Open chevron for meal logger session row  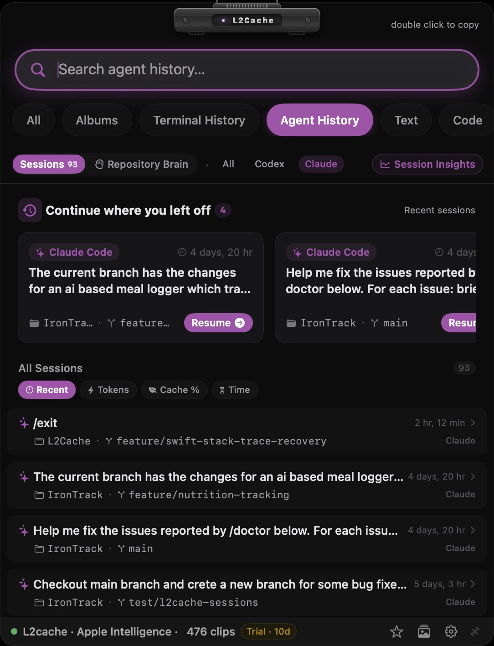click(473, 476)
